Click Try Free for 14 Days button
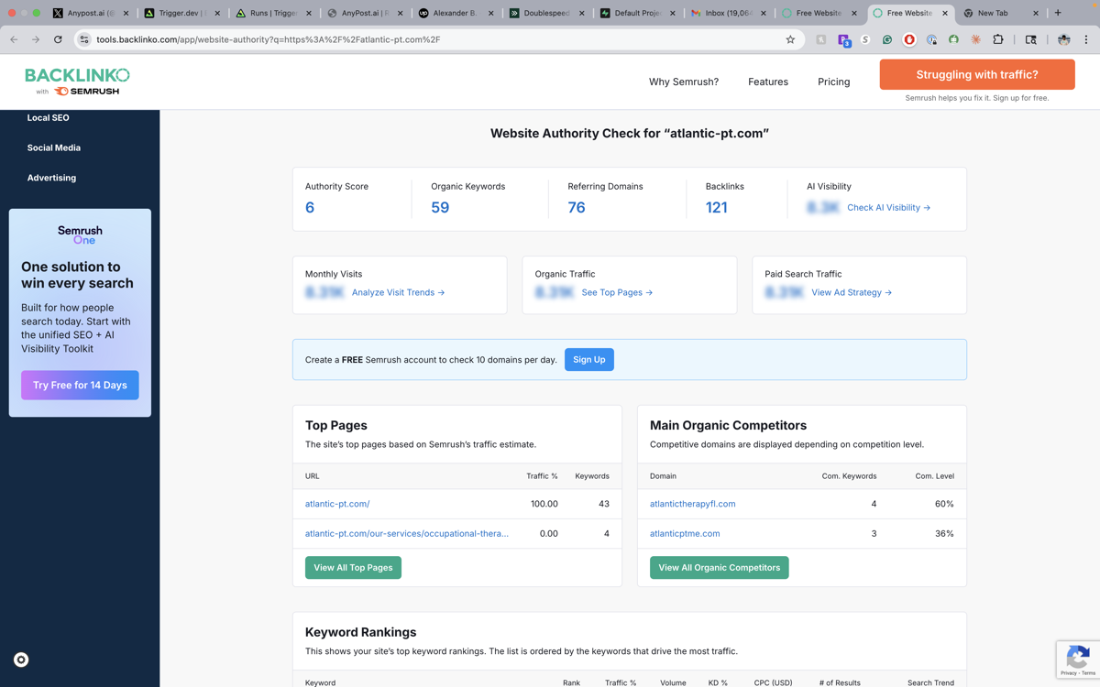This screenshot has height=687, width=1100. pyautogui.click(x=80, y=385)
